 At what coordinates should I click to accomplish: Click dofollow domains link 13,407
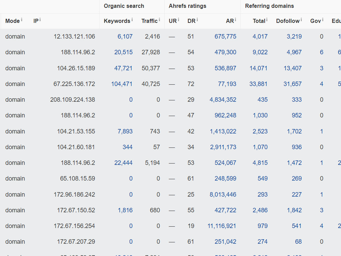(x=293, y=68)
